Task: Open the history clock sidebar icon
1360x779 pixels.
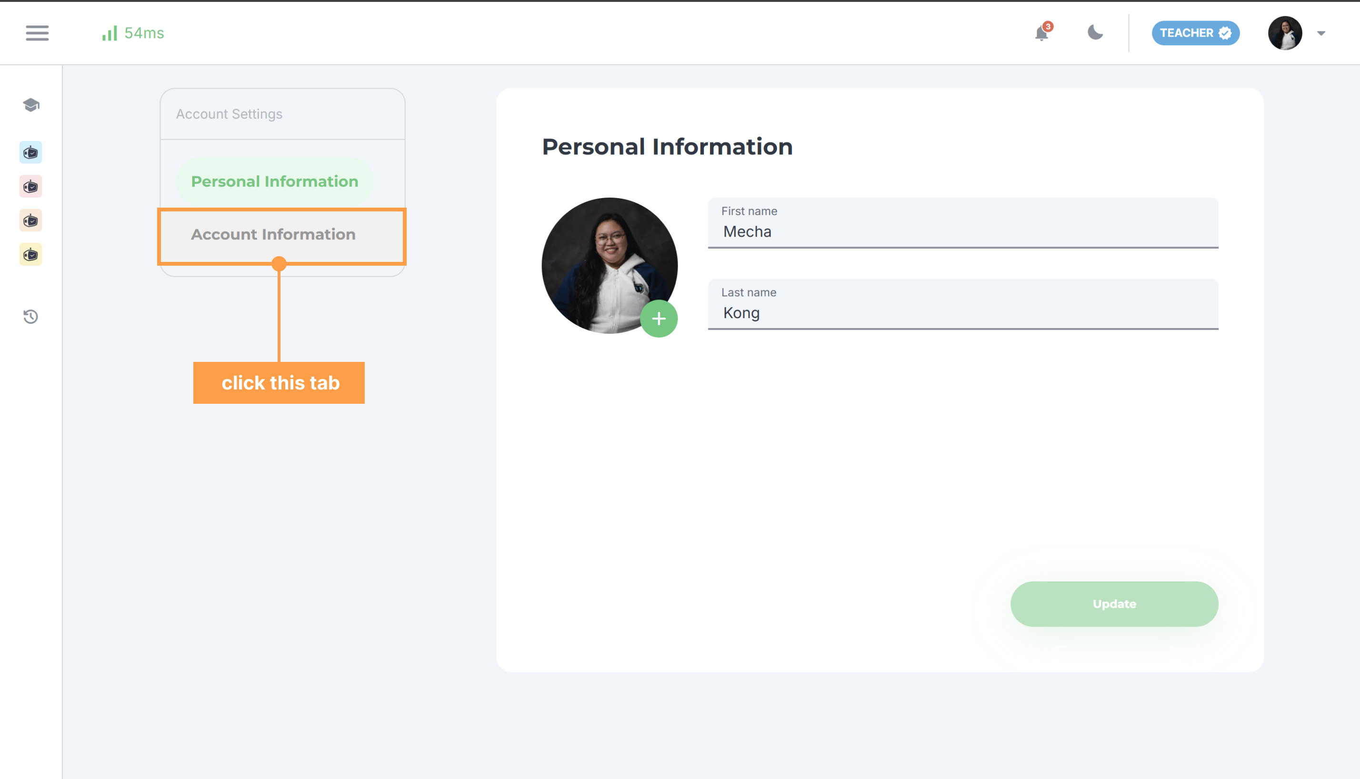Action: click(30, 317)
